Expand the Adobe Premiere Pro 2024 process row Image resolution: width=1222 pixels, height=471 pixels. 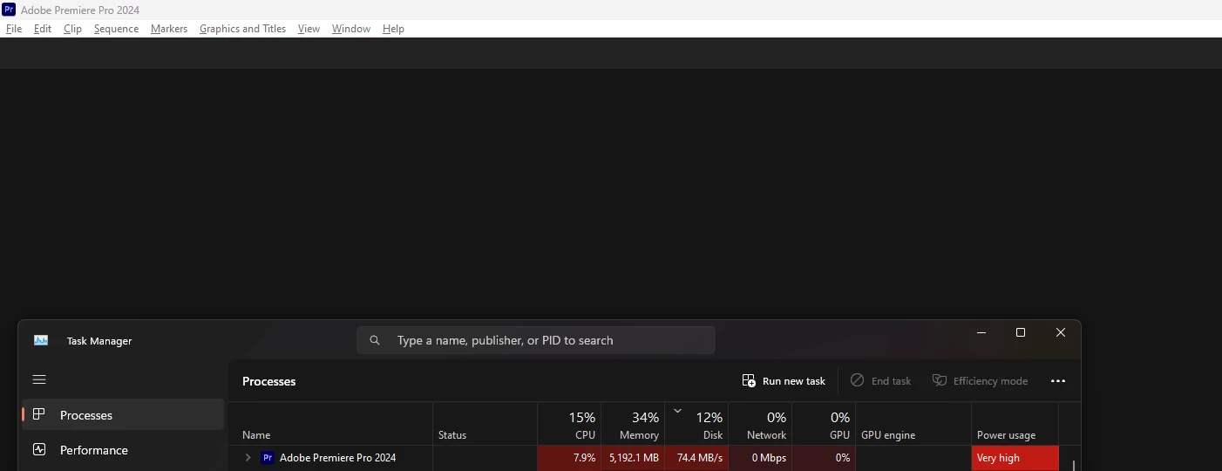248,458
